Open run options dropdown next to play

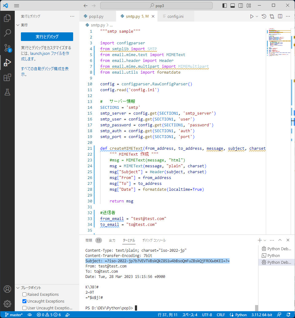tap(257, 16)
